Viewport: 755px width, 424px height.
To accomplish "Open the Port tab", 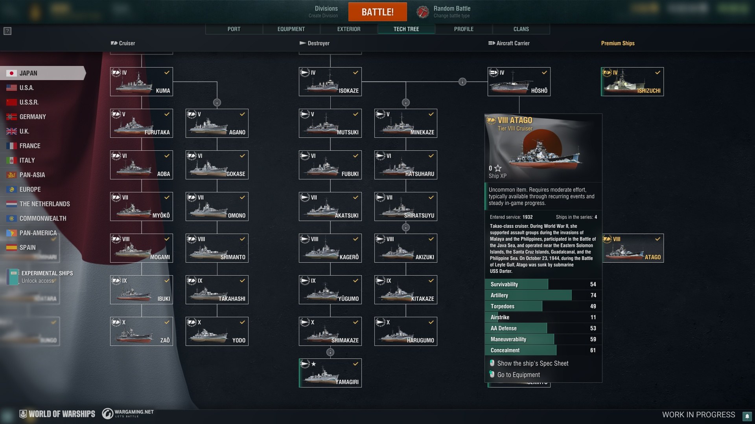I will point(234,29).
